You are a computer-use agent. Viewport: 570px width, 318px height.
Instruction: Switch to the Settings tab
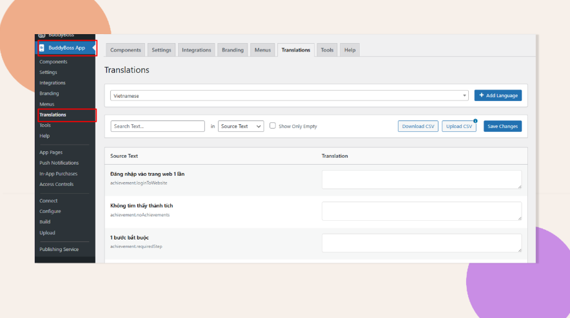pyautogui.click(x=161, y=50)
